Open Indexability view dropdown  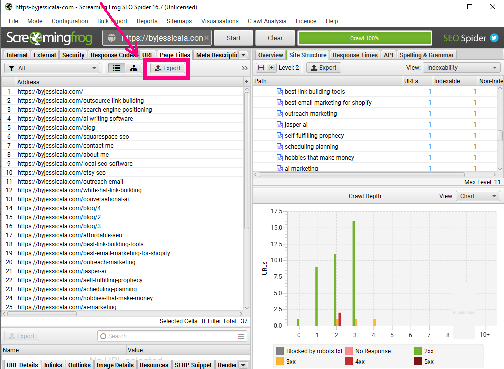click(461, 68)
